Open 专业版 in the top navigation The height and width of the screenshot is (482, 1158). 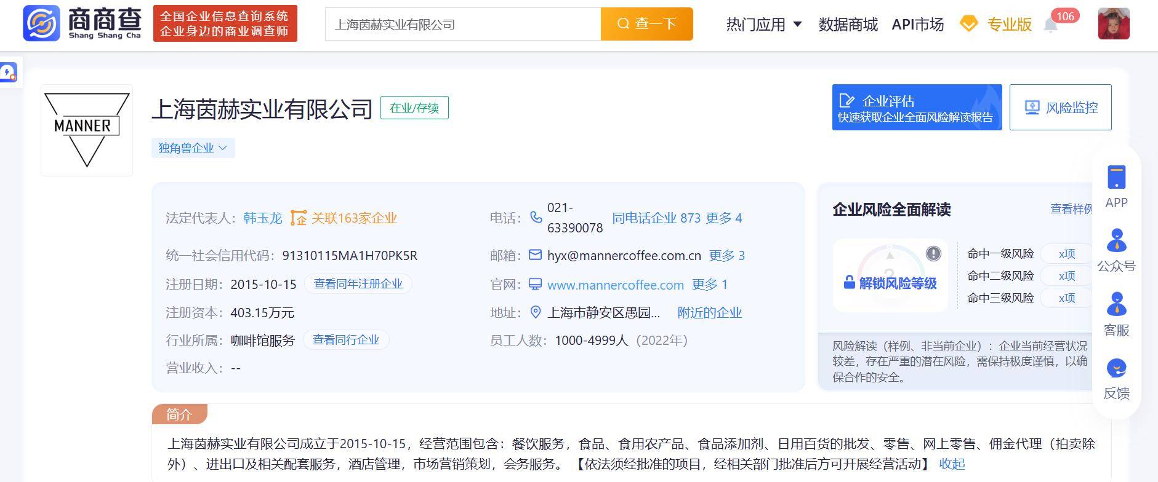click(1009, 24)
